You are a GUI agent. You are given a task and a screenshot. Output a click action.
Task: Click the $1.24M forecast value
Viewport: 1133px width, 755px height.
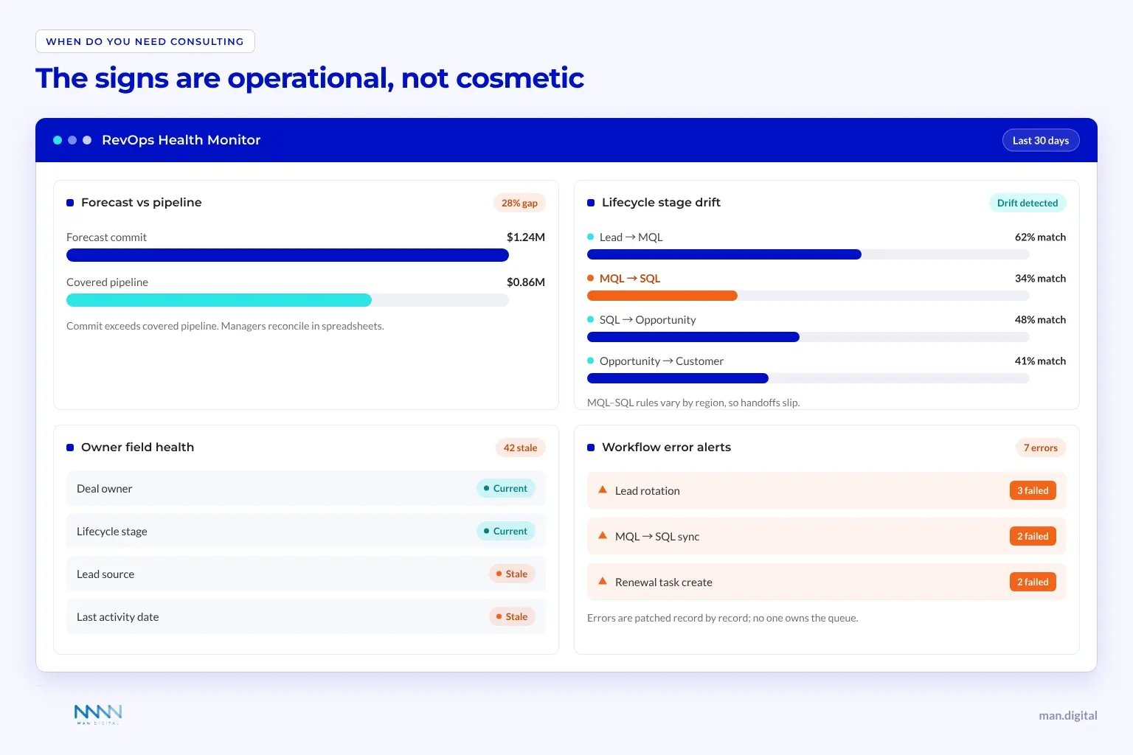coord(526,237)
